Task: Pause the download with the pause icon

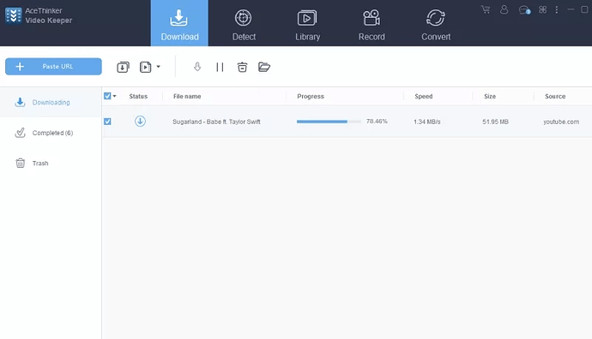Action: [x=220, y=67]
